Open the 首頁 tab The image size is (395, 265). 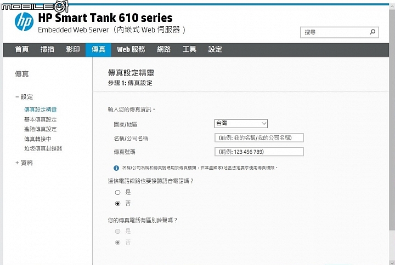coord(21,49)
